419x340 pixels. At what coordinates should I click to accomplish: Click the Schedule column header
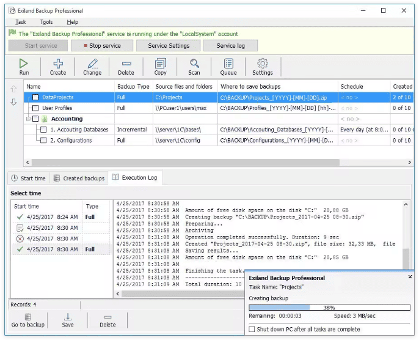click(x=364, y=86)
